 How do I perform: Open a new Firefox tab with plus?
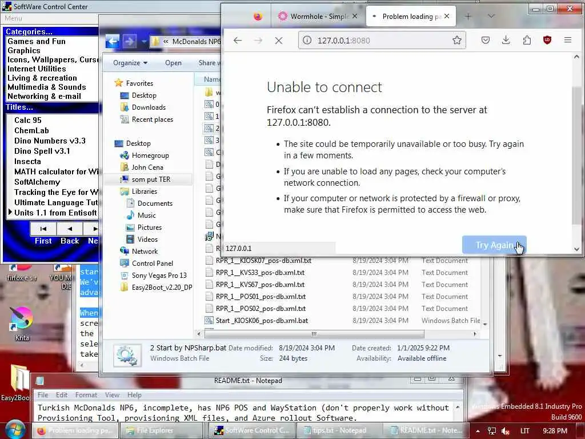point(468,17)
